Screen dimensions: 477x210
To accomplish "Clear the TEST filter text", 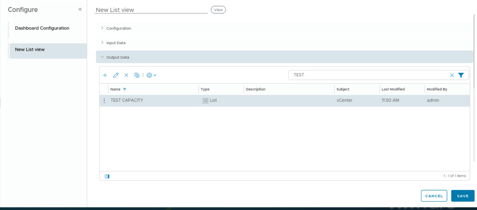I will pos(452,75).
